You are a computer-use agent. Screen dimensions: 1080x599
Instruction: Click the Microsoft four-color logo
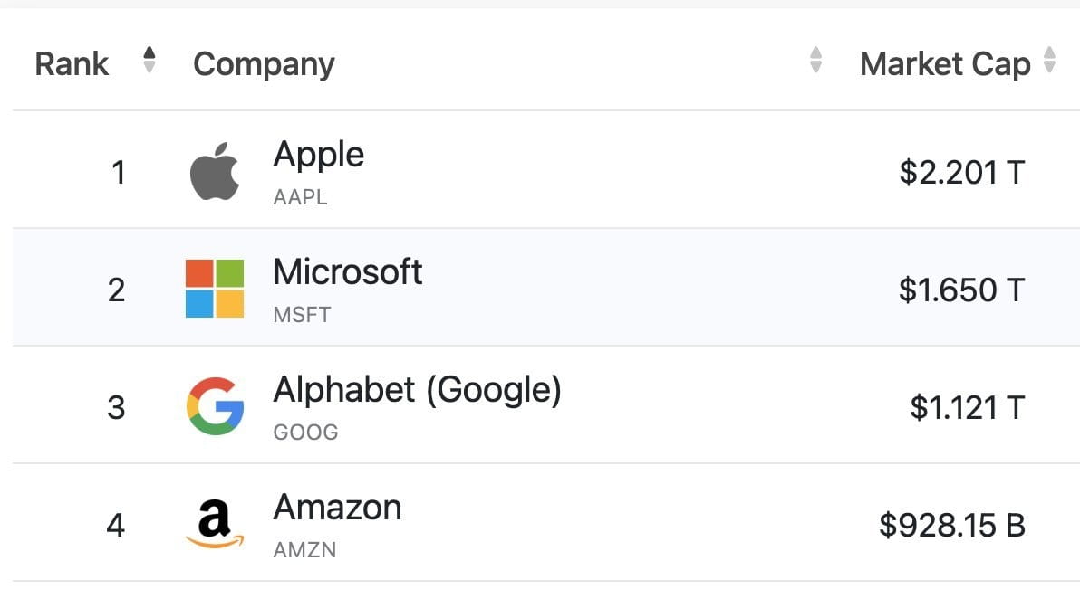pyautogui.click(x=215, y=289)
